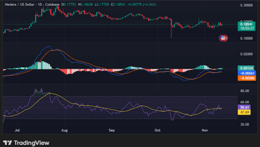Screen dimensions: 260x147
Task: Select the Oct label on time axis
Action: coord(158,131)
